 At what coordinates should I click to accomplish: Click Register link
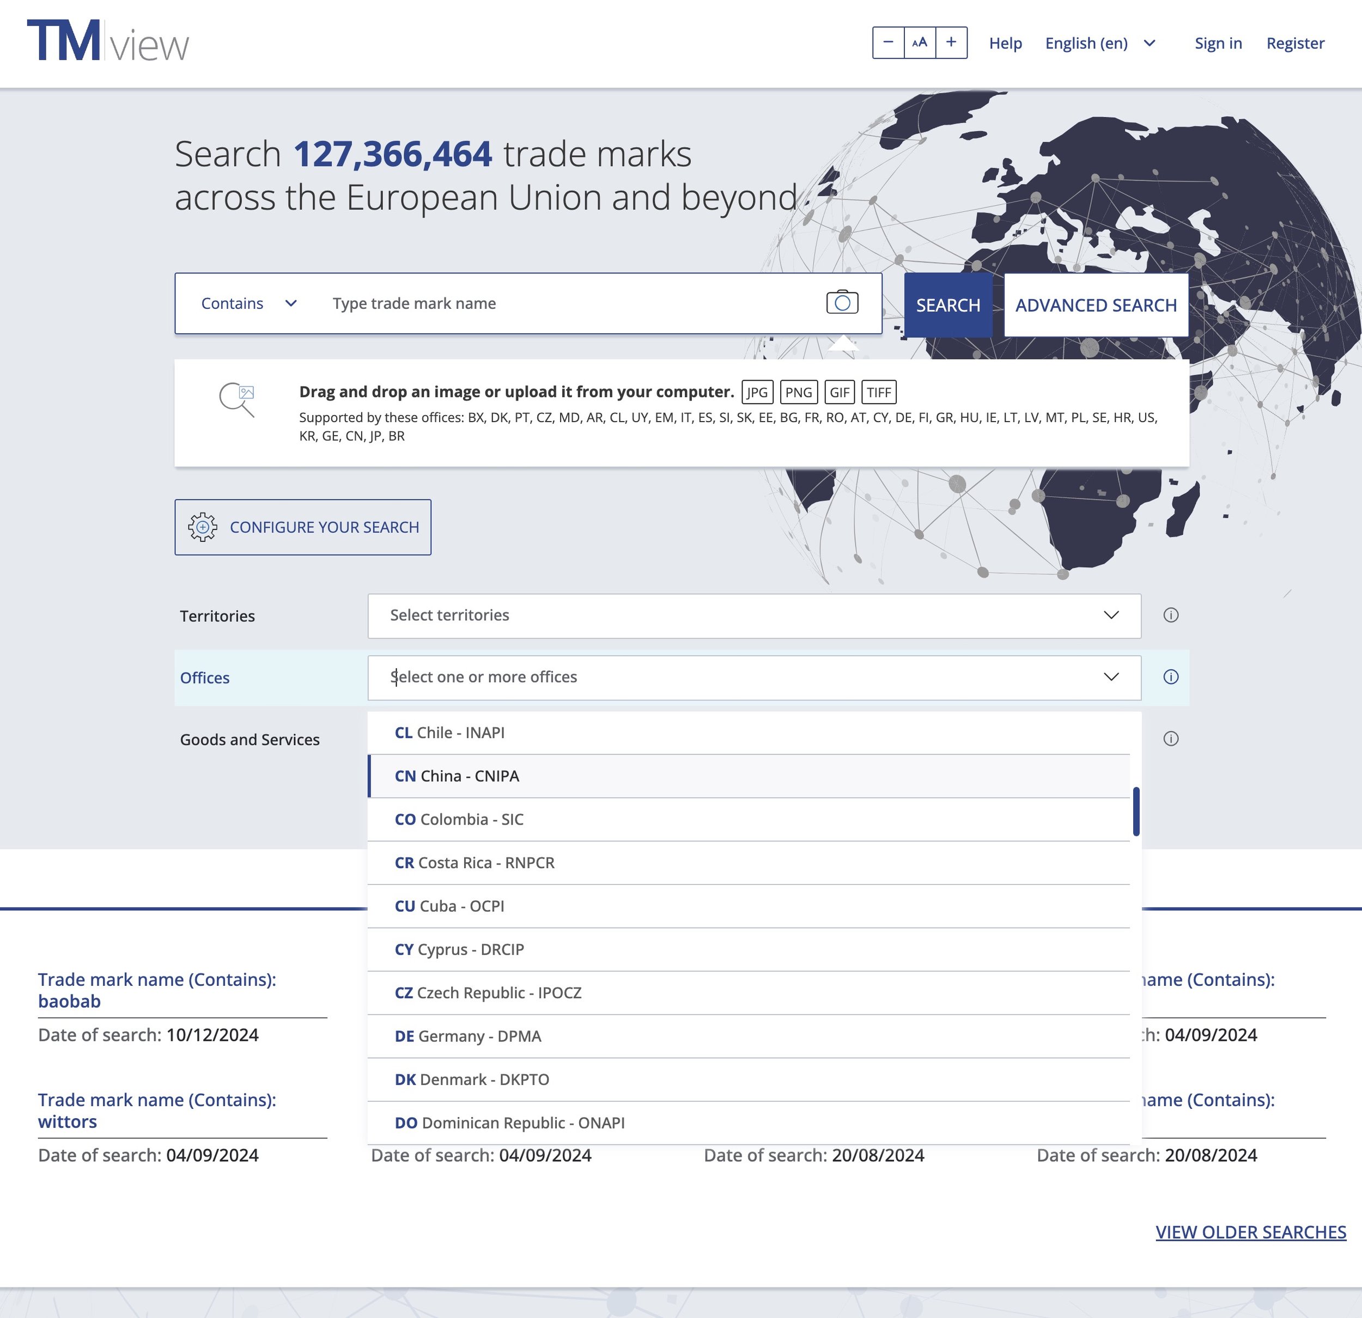click(x=1296, y=43)
